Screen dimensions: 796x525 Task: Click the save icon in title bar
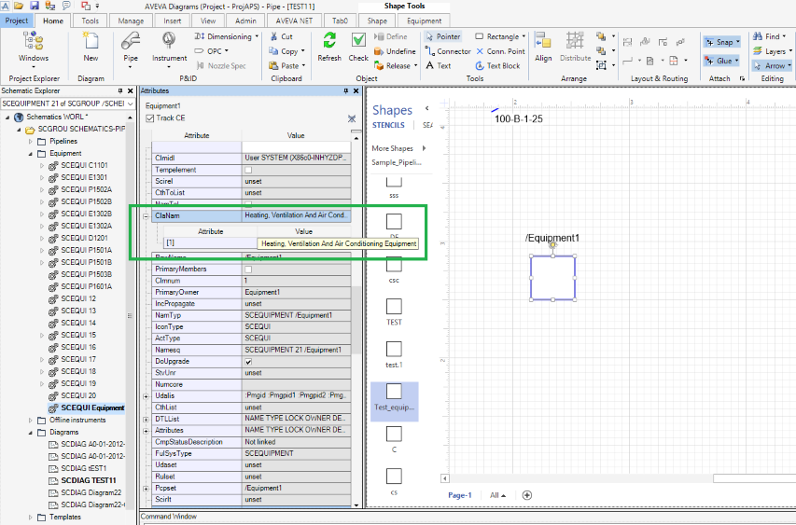(x=35, y=6)
